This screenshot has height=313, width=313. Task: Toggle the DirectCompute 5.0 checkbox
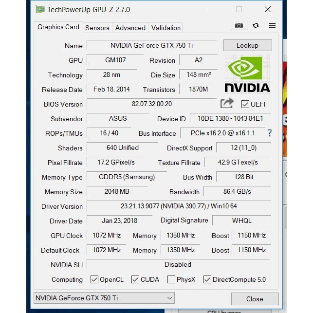pyautogui.click(x=207, y=279)
